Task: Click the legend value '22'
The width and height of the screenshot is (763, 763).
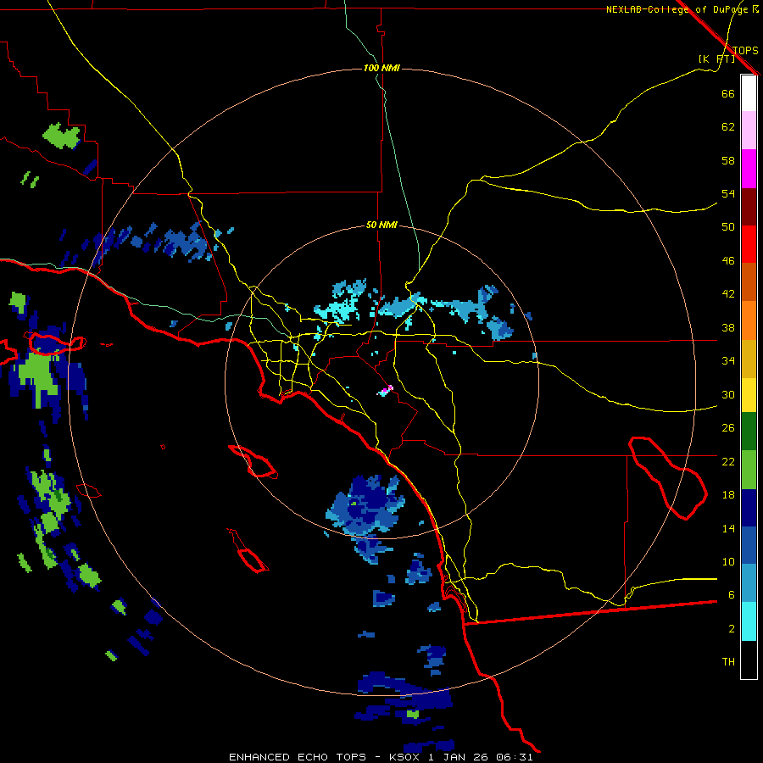Action: coord(728,461)
